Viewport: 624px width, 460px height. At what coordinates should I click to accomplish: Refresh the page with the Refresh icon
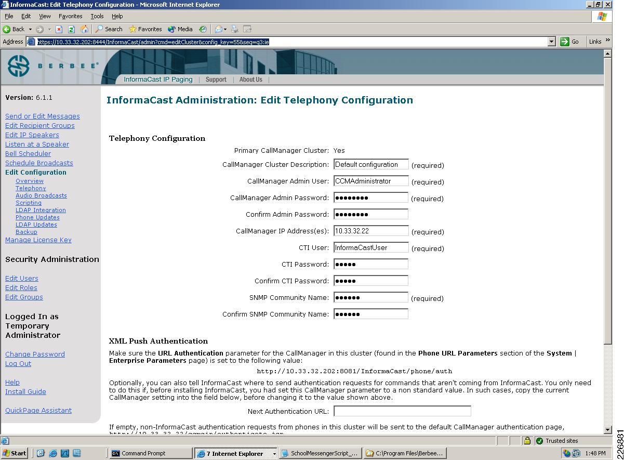tap(71, 29)
